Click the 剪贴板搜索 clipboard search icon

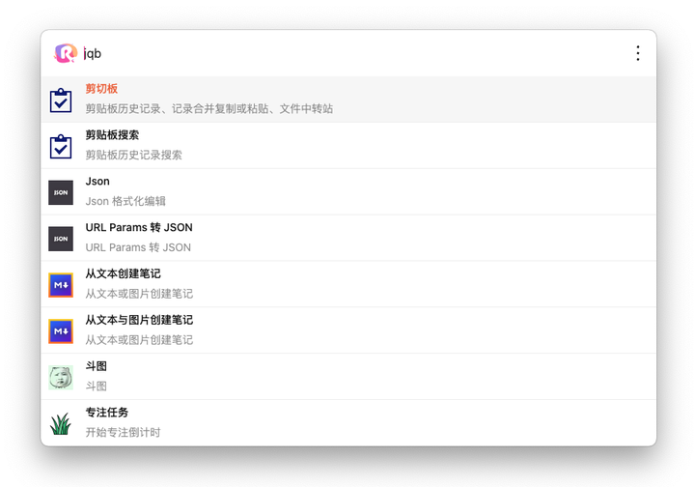pyautogui.click(x=61, y=146)
